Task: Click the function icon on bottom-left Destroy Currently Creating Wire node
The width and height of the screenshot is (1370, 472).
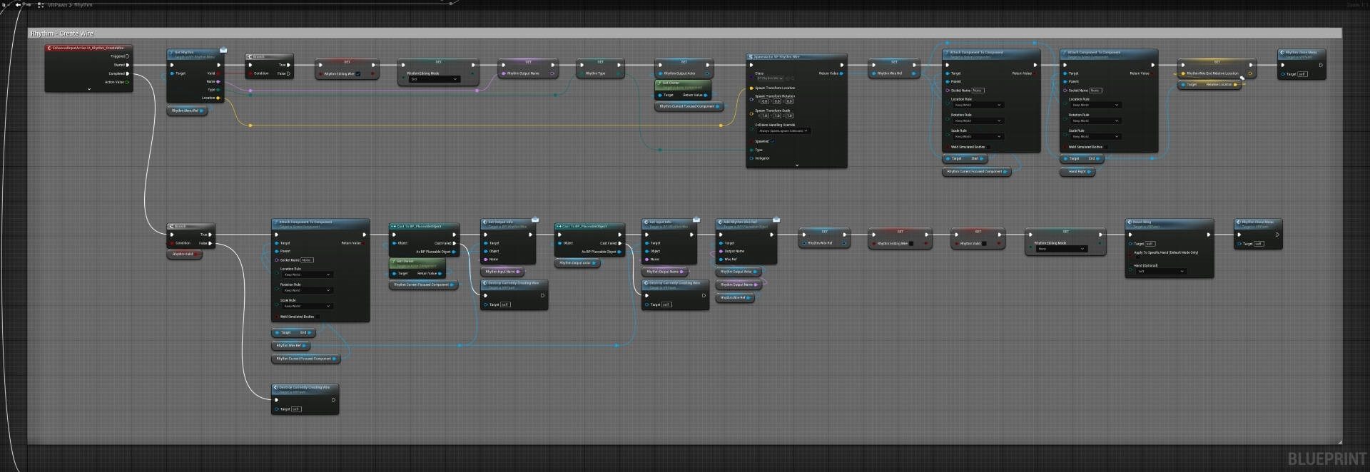Action: tap(275, 388)
